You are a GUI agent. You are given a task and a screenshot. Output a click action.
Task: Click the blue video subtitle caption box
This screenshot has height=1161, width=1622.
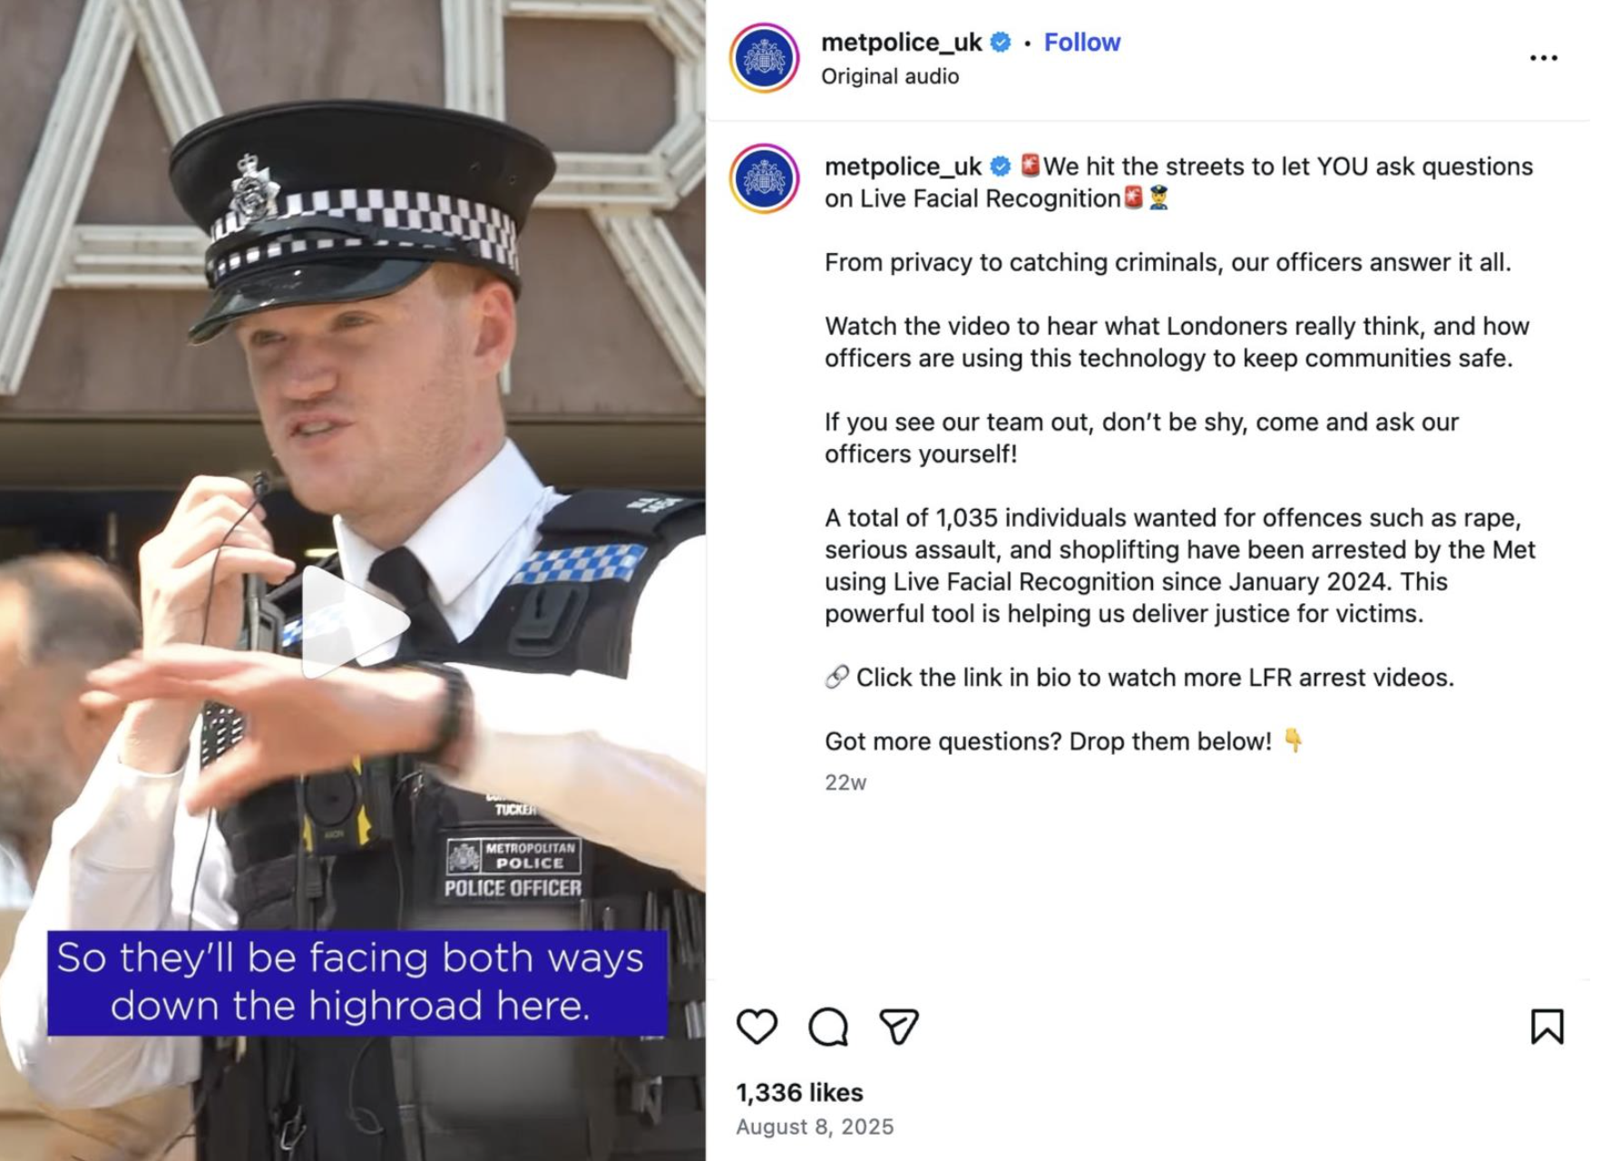coord(357,983)
